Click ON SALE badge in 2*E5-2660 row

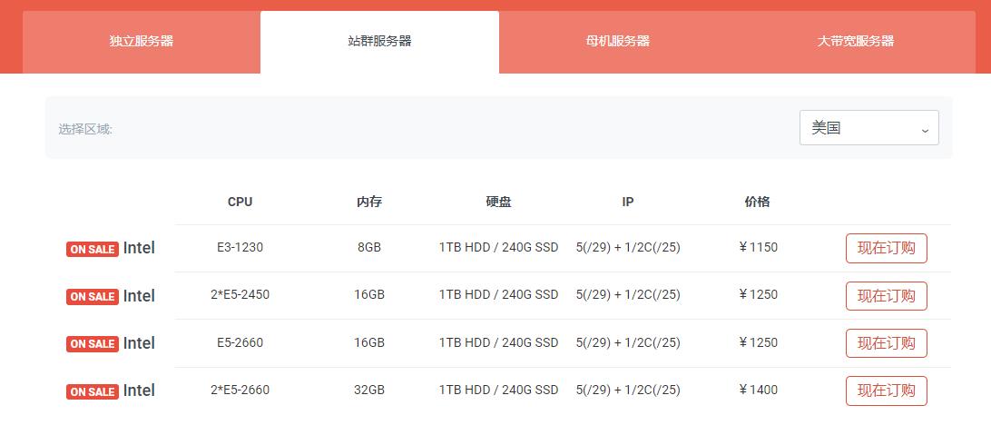point(93,392)
